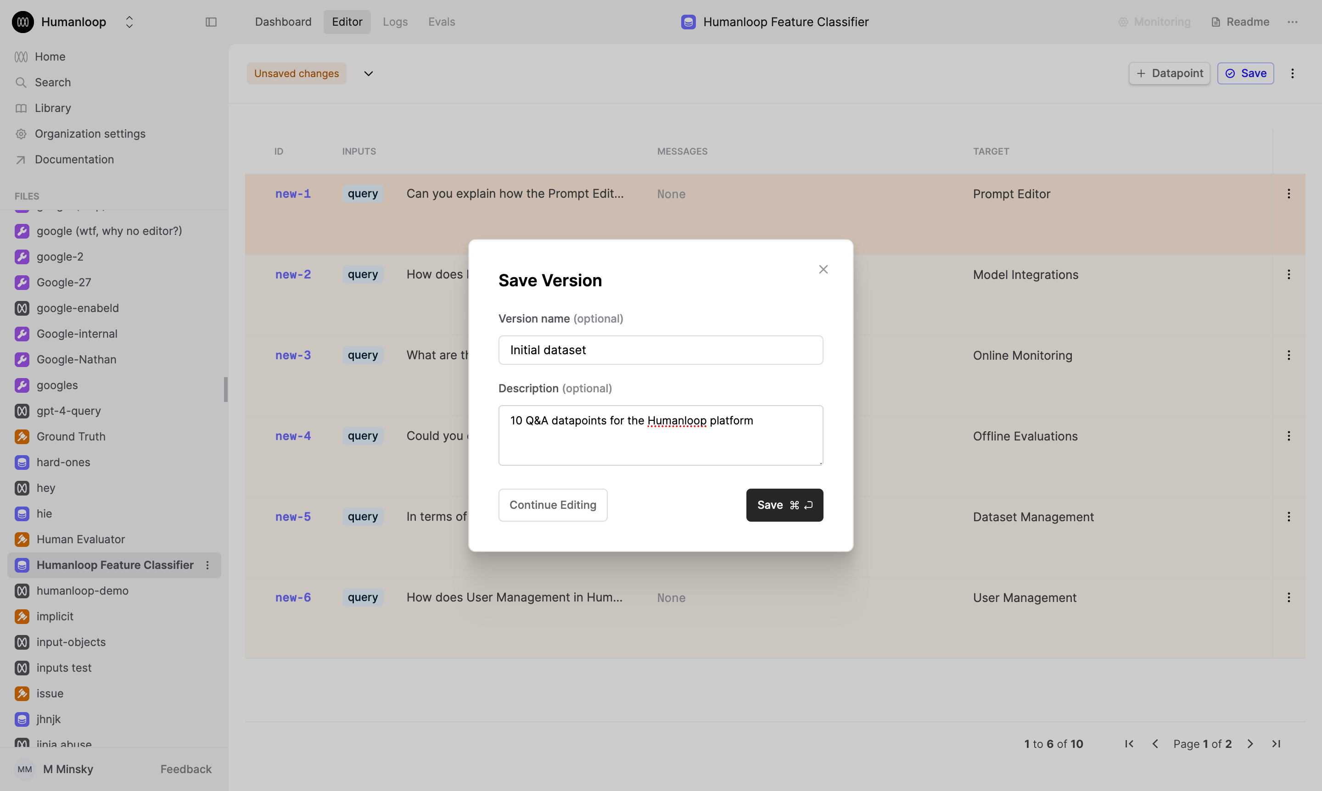Click the MM user avatar

pyautogui.click(x=24, y=769)
